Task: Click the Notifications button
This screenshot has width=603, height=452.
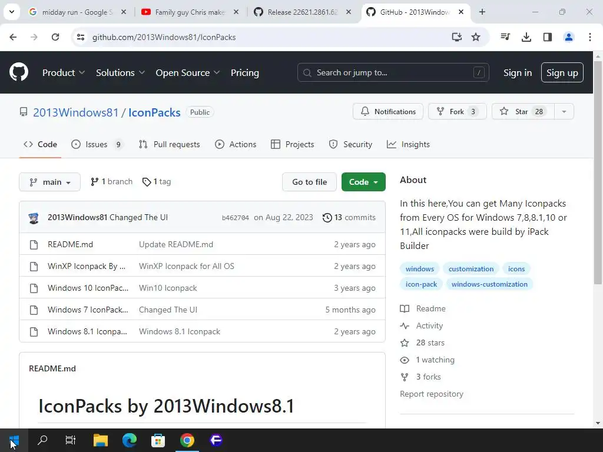Action: 388,111
